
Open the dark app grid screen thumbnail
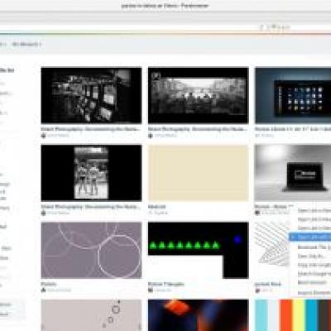(x=293, y=95)
